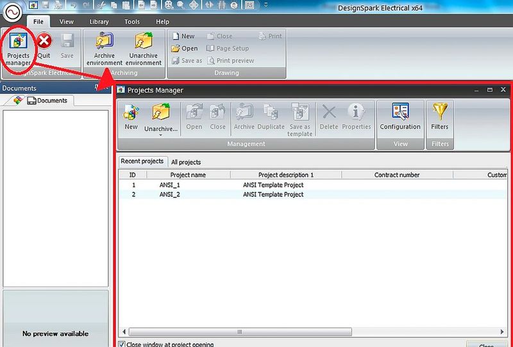Screen dimensions: 513x347
Task: Click the projects manager icon in quick access toolbar
Action: [x=33, y=5]
